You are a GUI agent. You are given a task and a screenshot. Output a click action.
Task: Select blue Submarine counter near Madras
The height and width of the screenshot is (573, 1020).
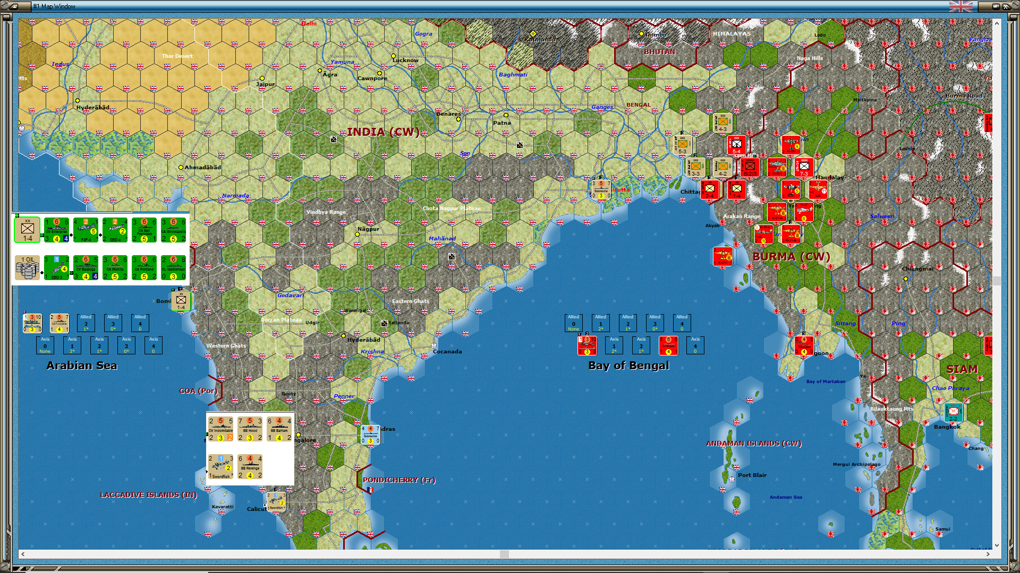tap(370, 435)
